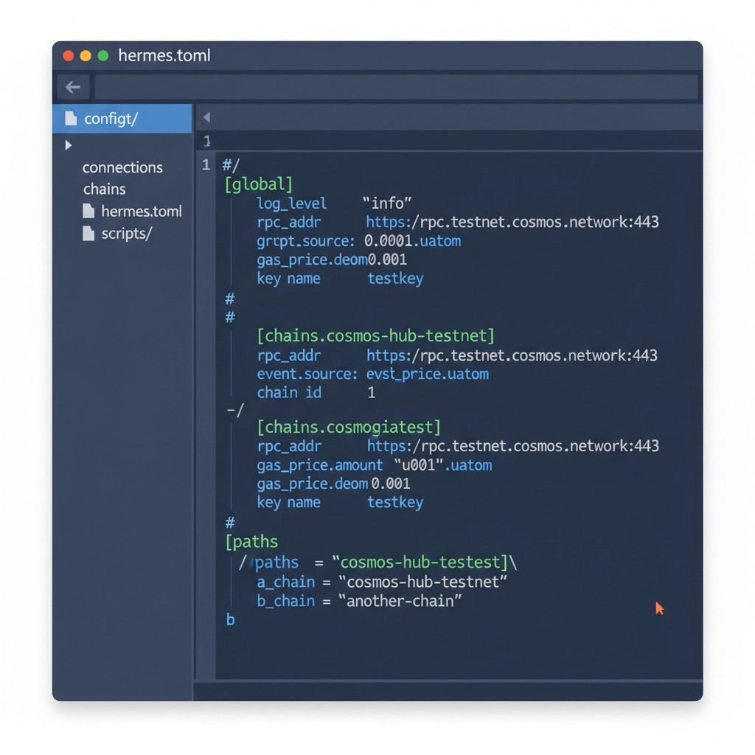Click the back navigation arrow
The height and width of the screenshot is (755, 755).
click(x=72, y=86)
